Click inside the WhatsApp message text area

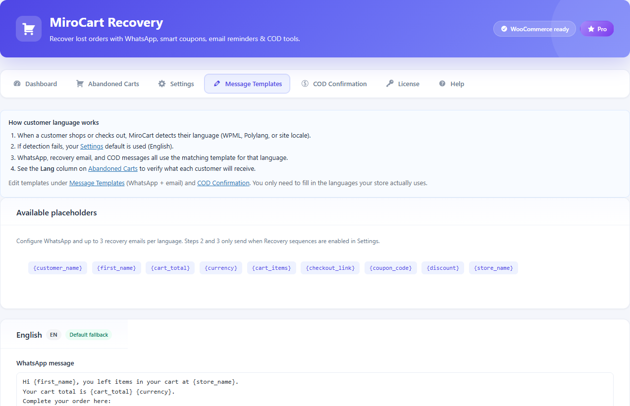point(315,389)
